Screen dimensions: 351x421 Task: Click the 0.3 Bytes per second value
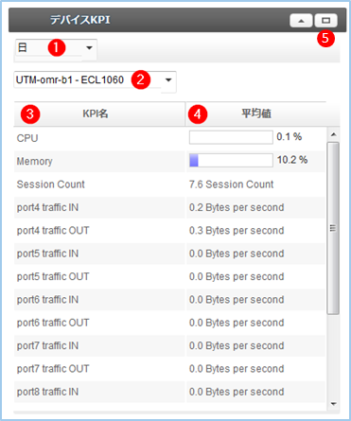237,231
